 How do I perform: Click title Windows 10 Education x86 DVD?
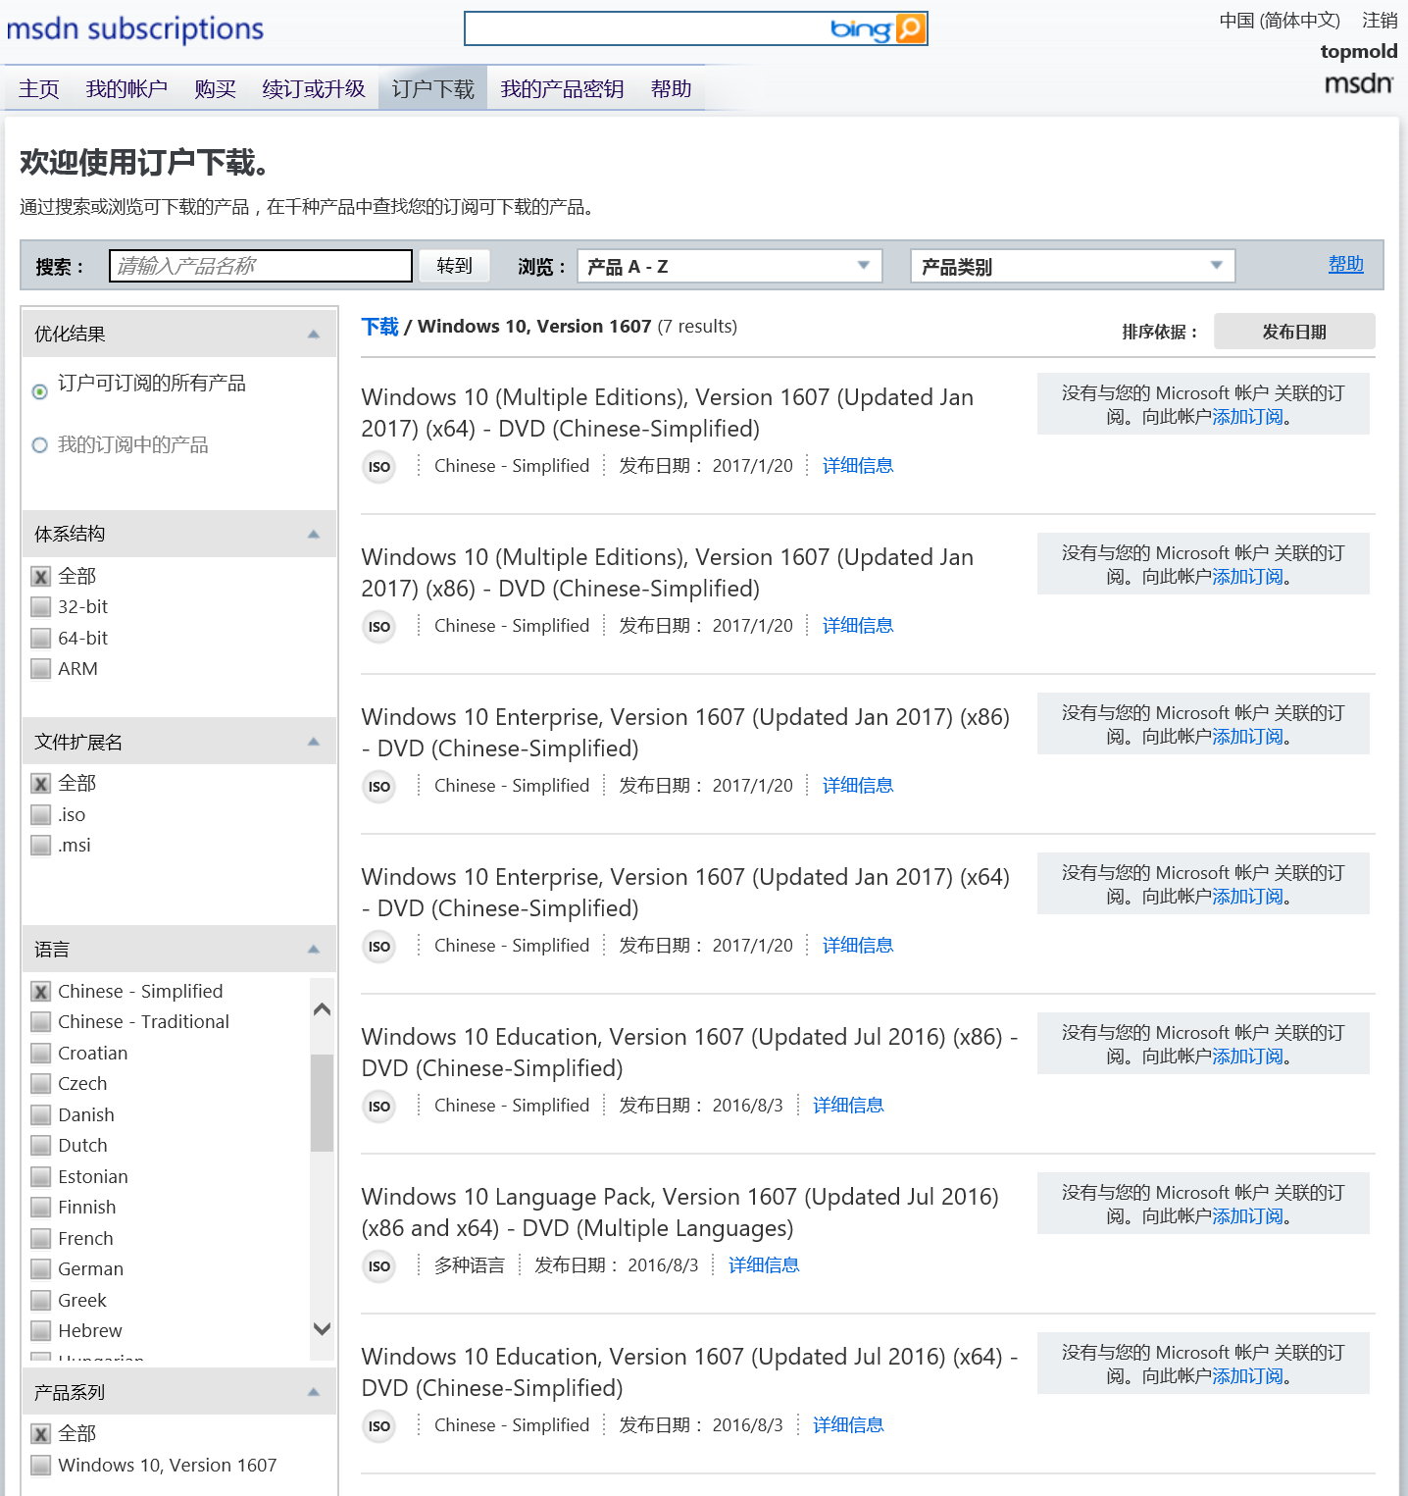click(x=689, y=1053)
